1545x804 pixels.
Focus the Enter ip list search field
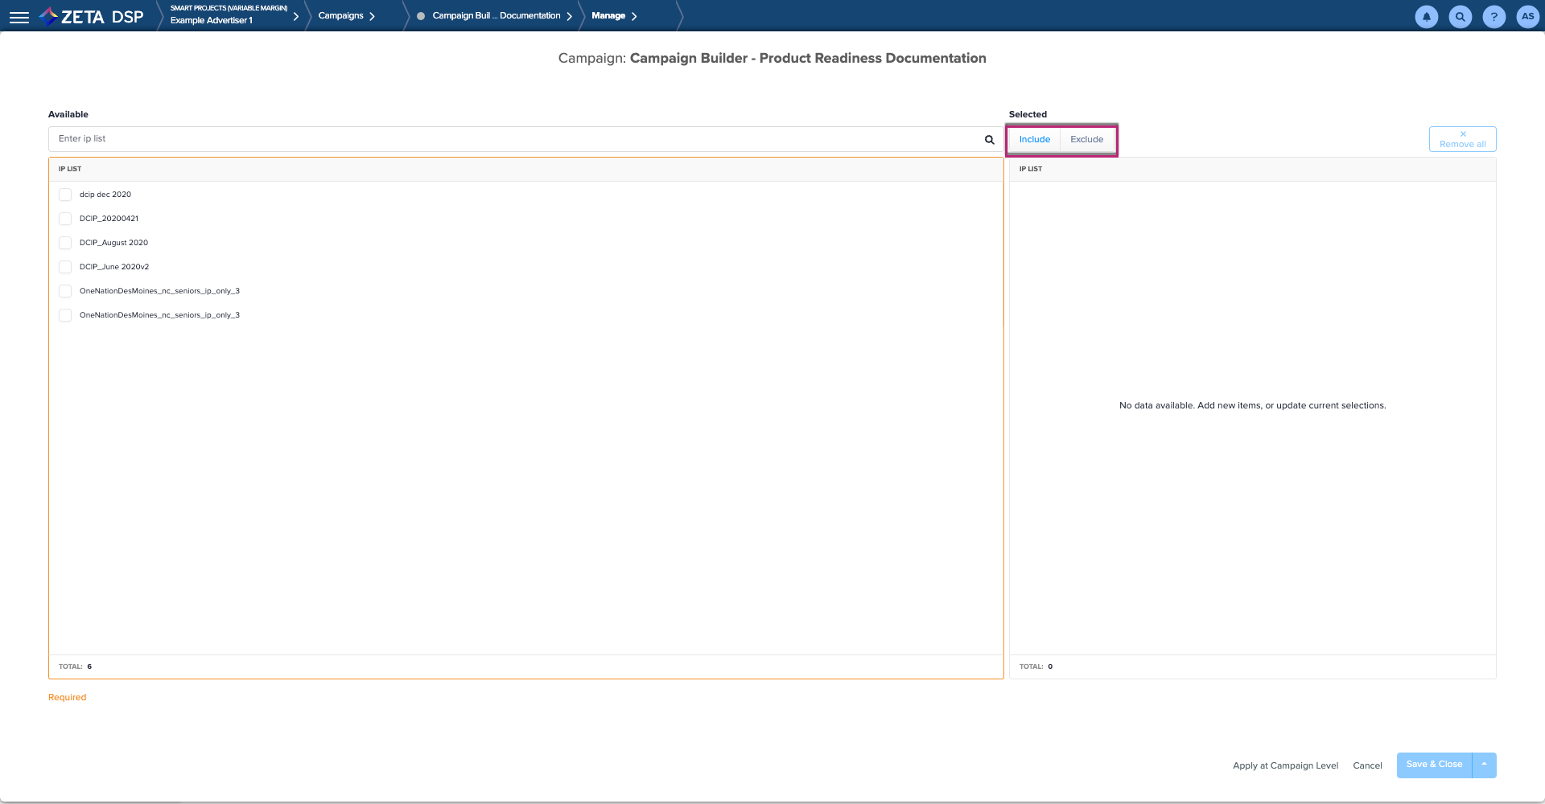[515, 139]
